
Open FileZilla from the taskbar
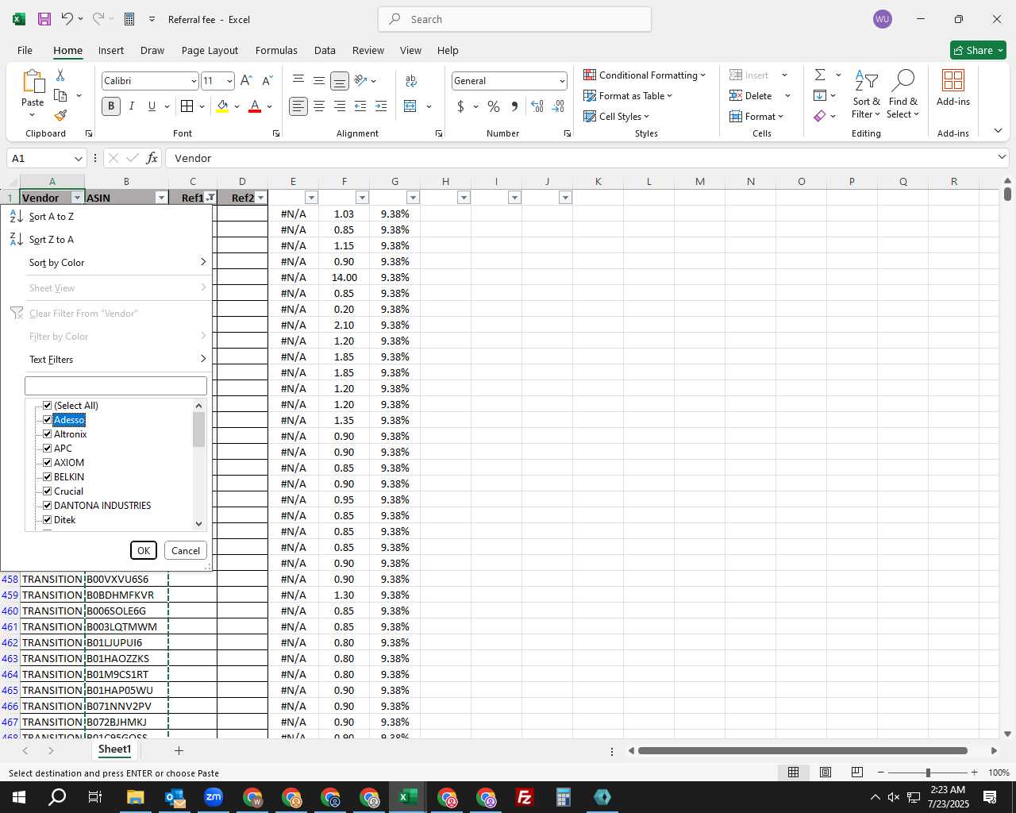tap(525, 797)
